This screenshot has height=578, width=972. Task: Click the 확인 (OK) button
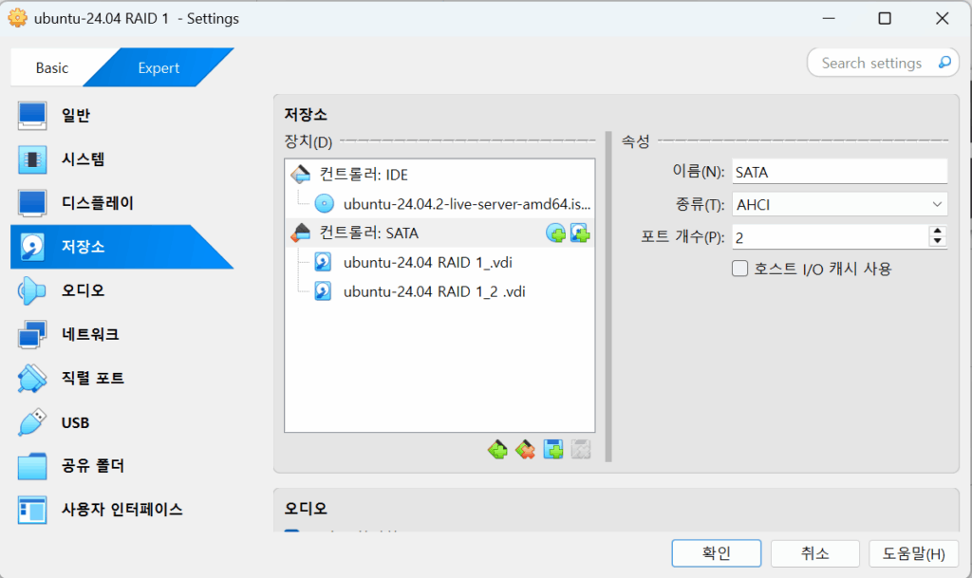coord(716,553)
